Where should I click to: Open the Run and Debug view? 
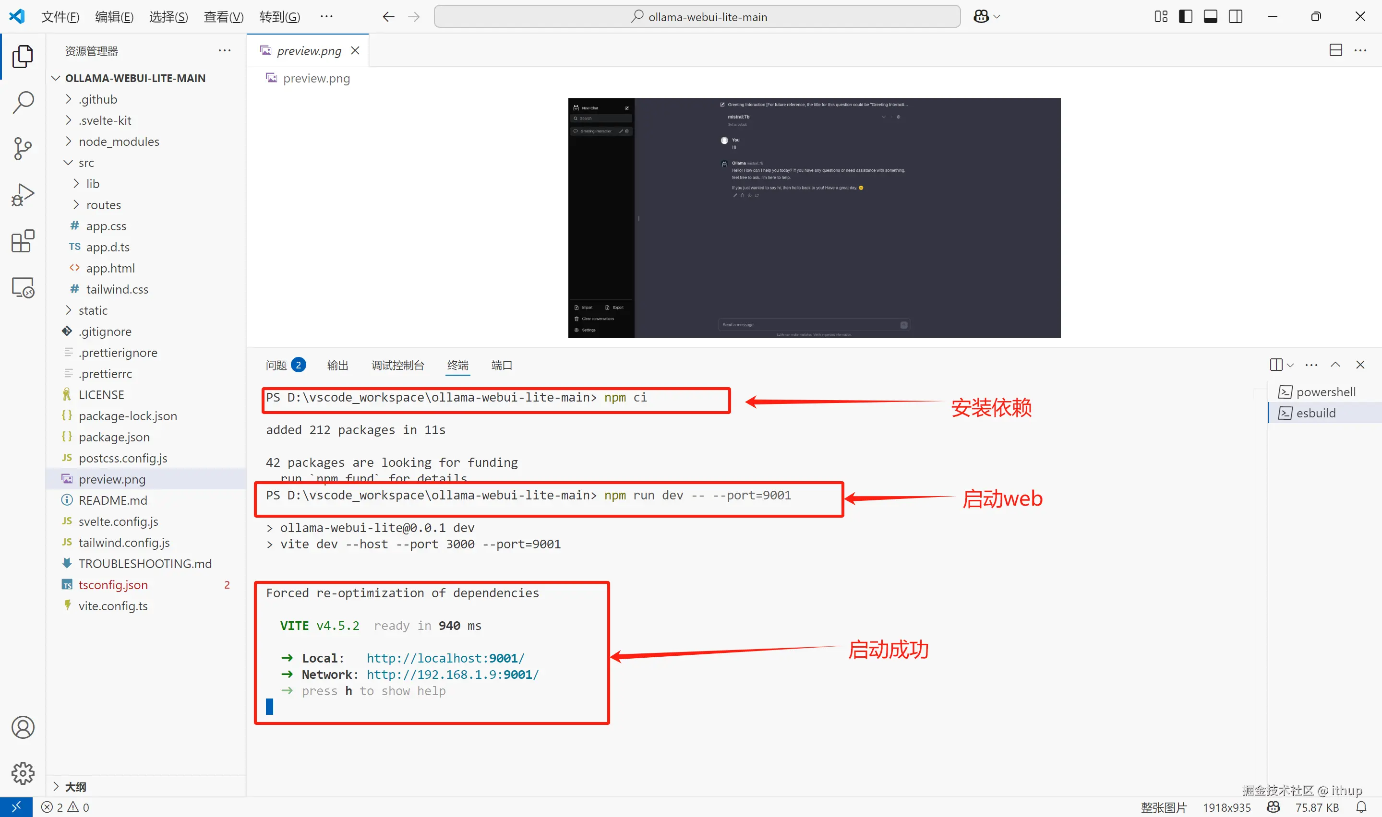tap(23, 195)
